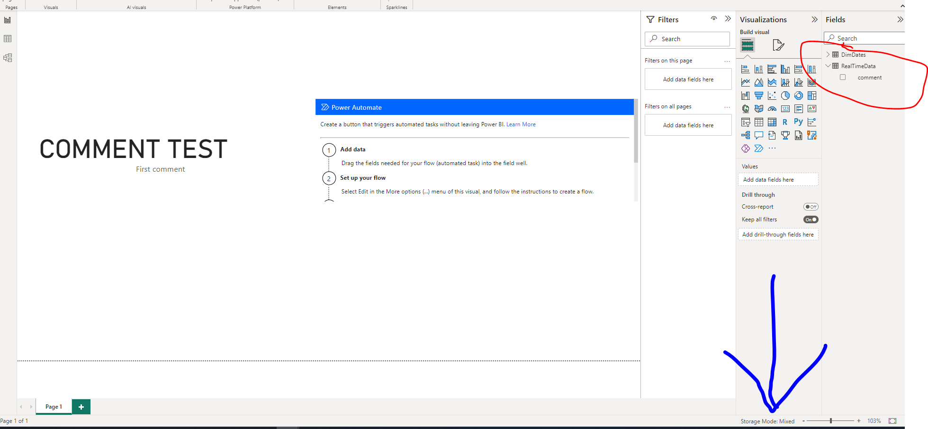Toggle the Cross-report switch

click(811, 207)
